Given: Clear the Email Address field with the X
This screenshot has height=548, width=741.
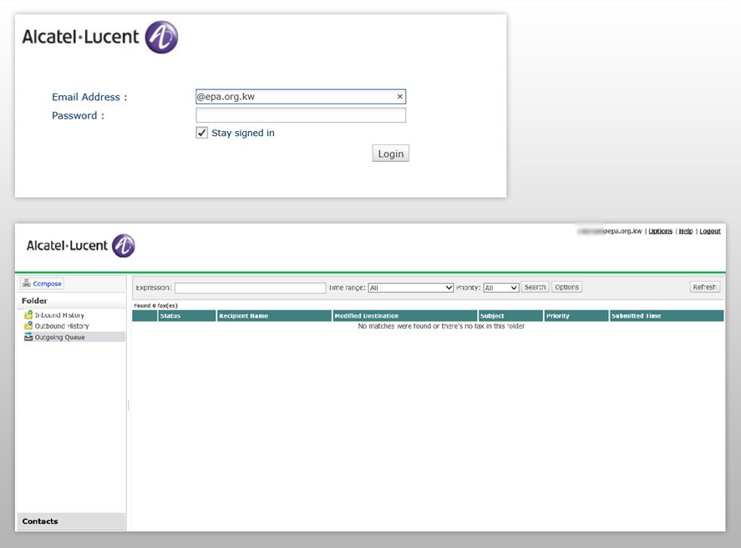Looking at the screenshot, I should pyautogui.click(x=400, y=96).
